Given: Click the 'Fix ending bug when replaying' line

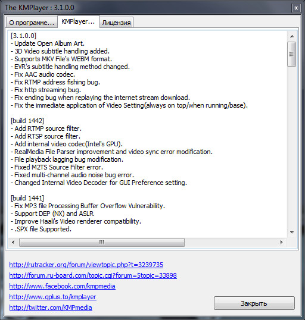Looking at the screenshot, I should [100, 98].
